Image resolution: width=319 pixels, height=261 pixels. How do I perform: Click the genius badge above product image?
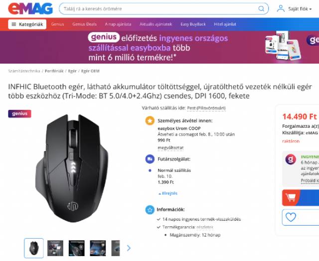coord(20,114)
